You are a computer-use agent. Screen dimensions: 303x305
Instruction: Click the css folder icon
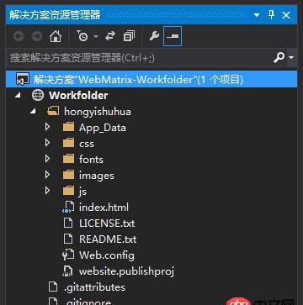tap(68, 144)
